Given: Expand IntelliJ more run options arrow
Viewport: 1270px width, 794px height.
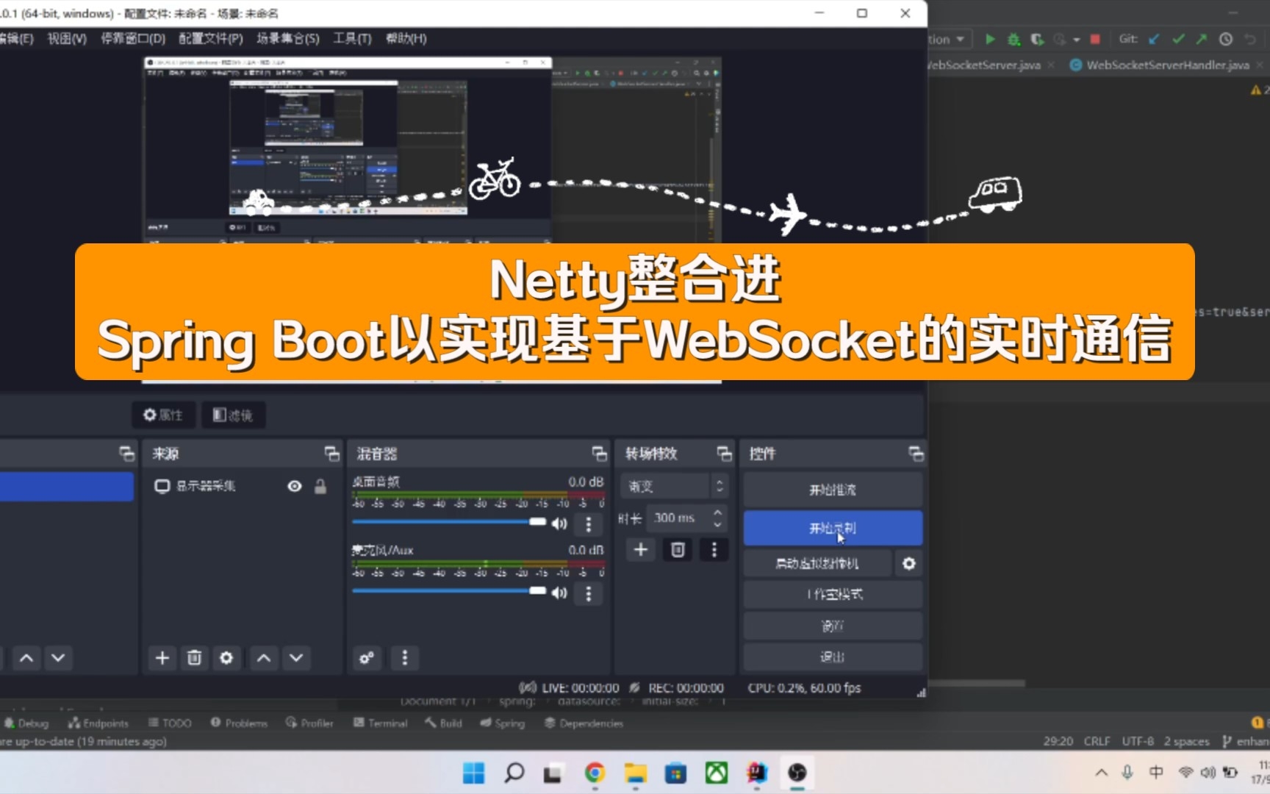Looking at the screenshot, I should coord(1077,40).
